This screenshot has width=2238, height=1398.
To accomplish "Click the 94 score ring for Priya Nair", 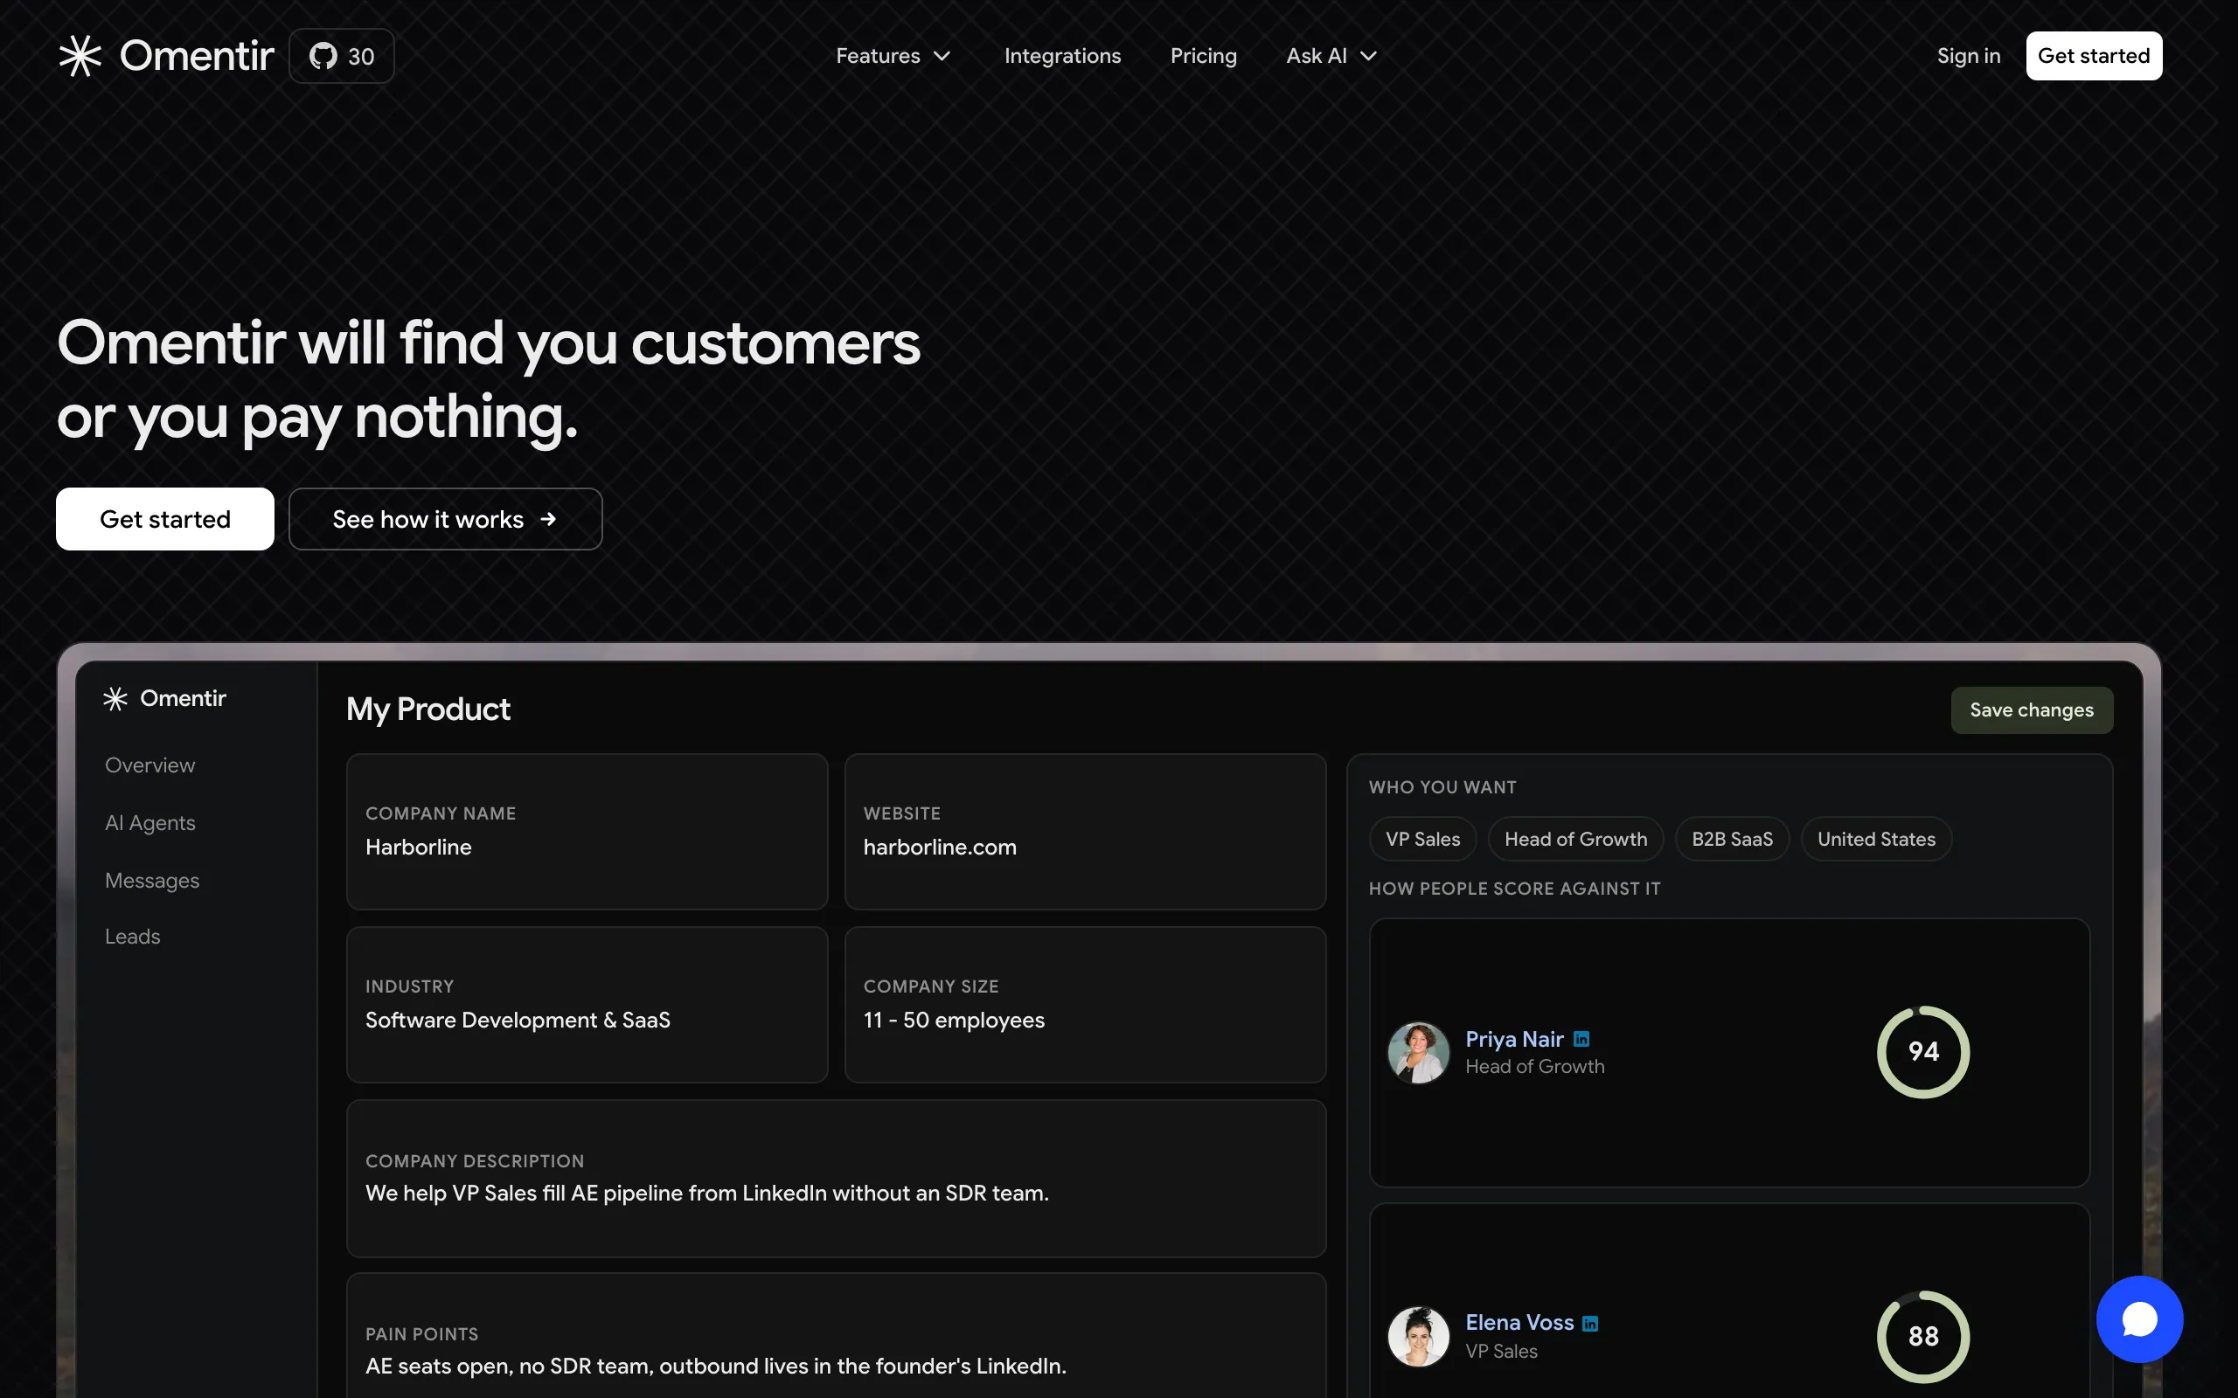I will tap(1923, 1052).
